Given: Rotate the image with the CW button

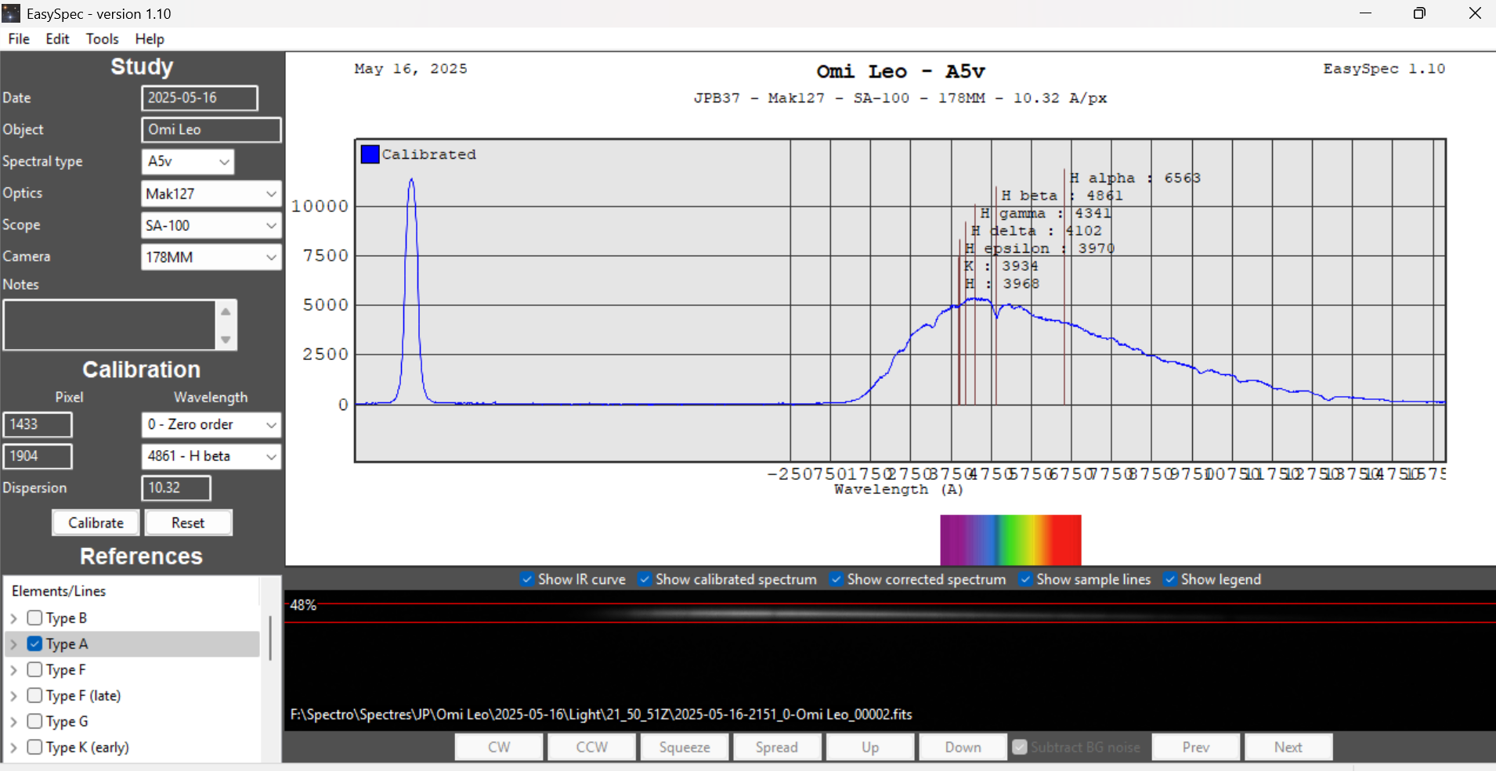Looking at the screenshot, I should pos(499,747).
